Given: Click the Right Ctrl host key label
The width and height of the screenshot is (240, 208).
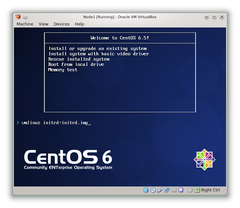Looking at the screenshot, I should [210, 190].
